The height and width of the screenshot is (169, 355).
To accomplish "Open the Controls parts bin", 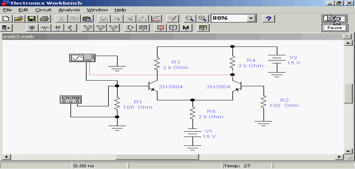I will [173, 28].
